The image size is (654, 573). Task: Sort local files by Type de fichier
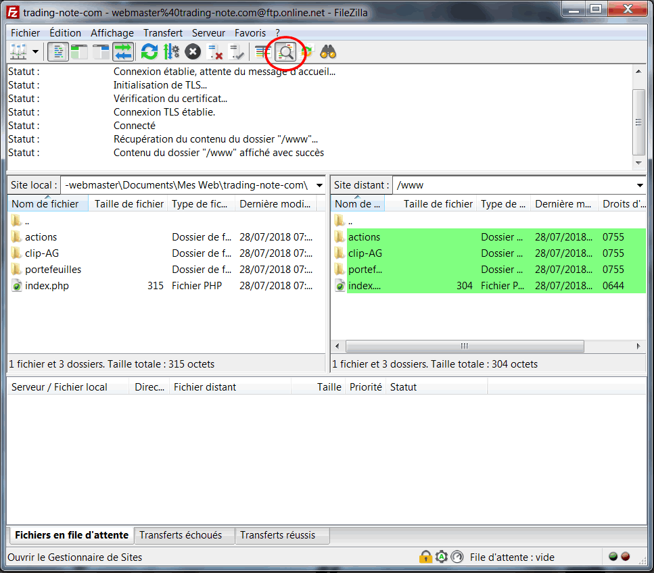[x=201, y=204]
